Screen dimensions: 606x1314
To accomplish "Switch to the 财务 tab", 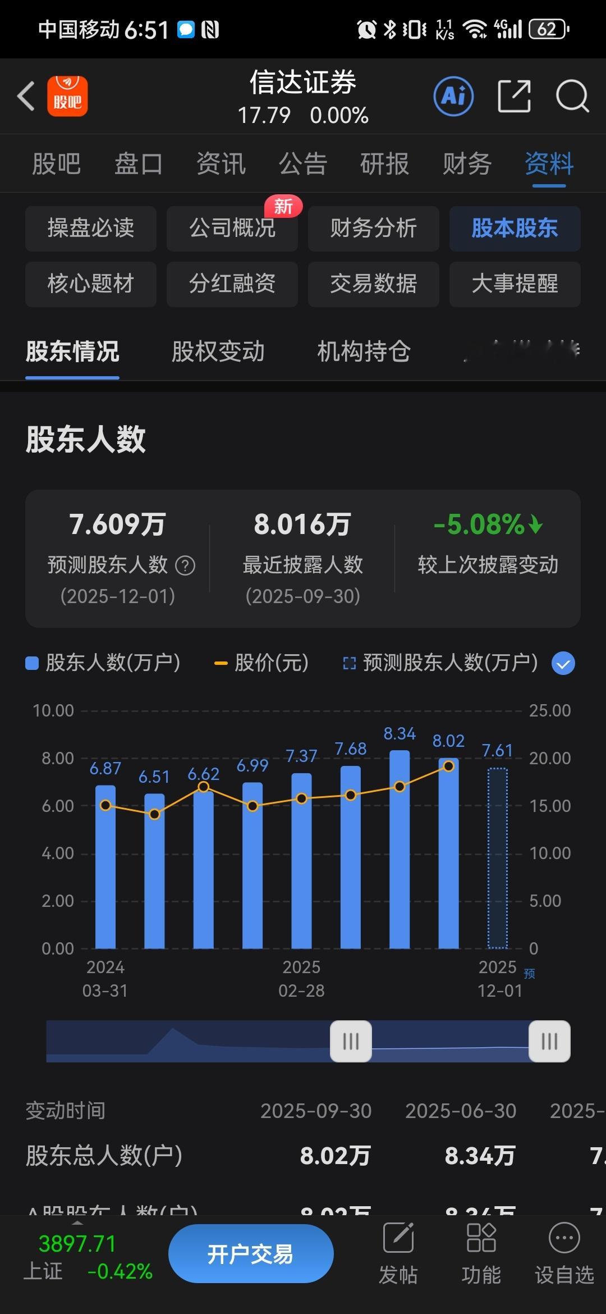I will (467, 164).
